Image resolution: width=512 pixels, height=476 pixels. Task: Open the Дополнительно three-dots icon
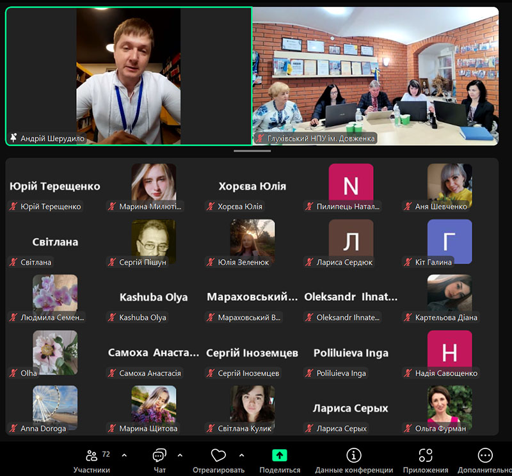[485, 456]
